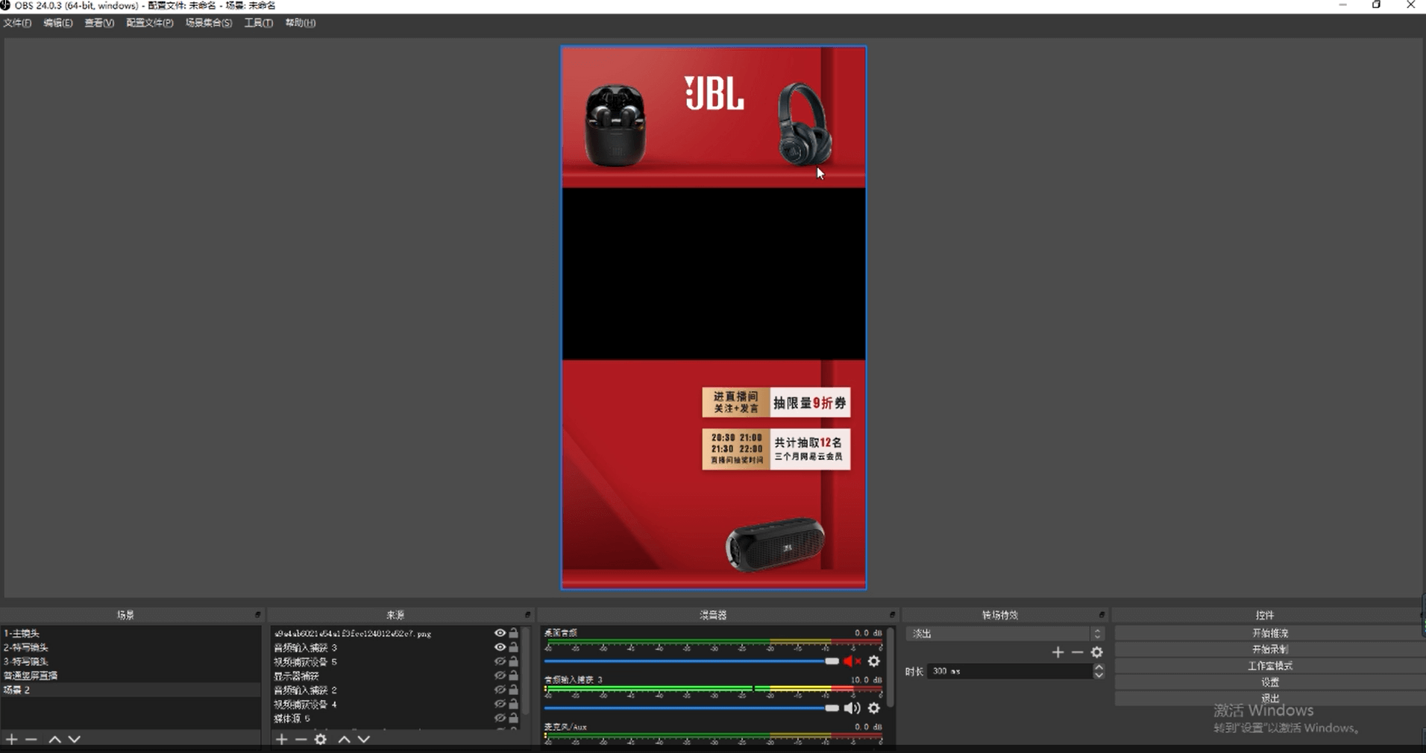1426x753 pixels.
Task: Move scene up with arrow icon
Action: 54,739
